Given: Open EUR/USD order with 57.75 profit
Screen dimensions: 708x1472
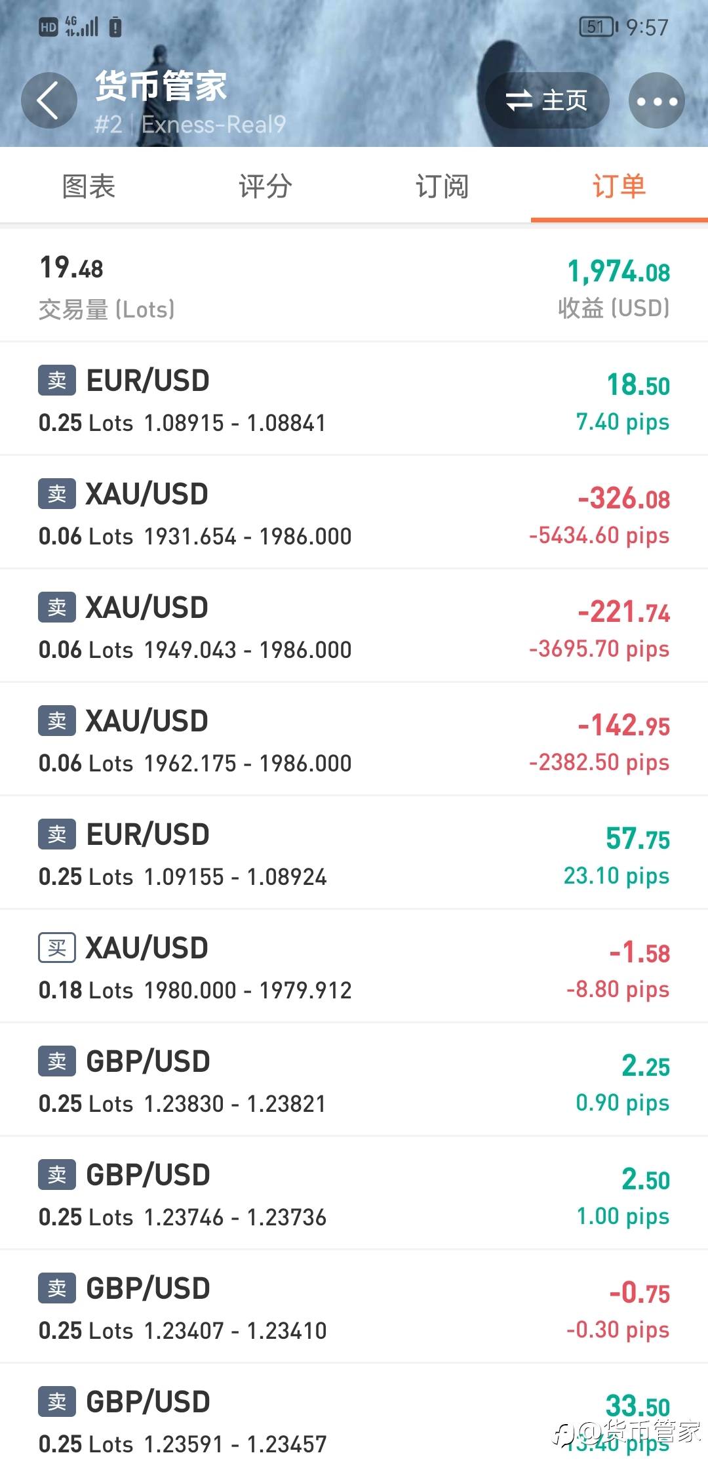Looking at the screenshot, I should (x=354, y=853).
